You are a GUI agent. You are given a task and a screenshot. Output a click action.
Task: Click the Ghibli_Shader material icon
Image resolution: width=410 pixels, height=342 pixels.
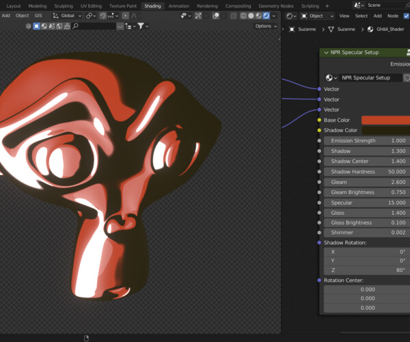pos(371,29)
